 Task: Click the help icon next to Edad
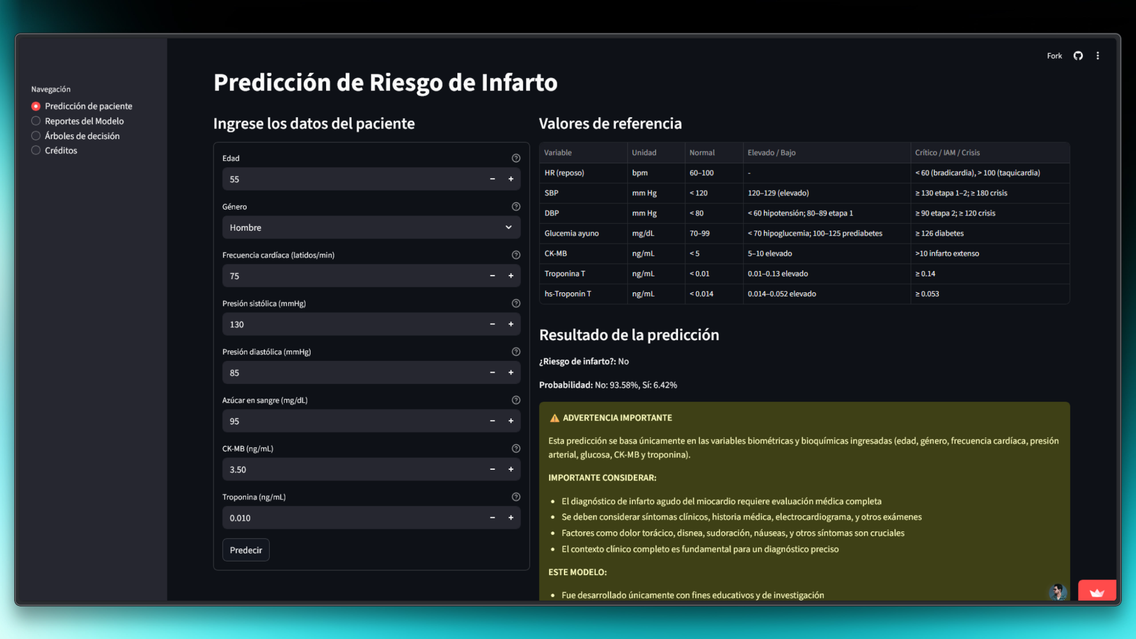[x=516, y=158]
